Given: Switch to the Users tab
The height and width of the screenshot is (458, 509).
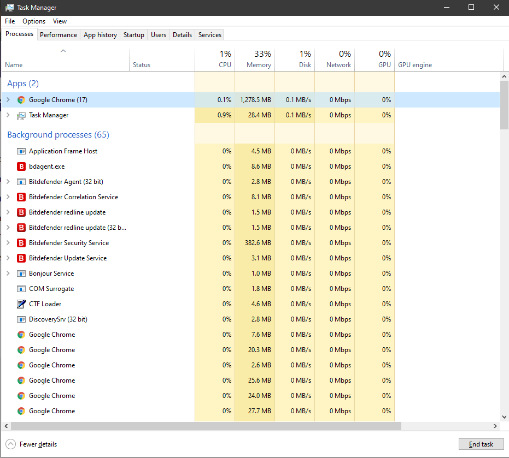Looking at the screenshot, I should [x=159, y=35].
